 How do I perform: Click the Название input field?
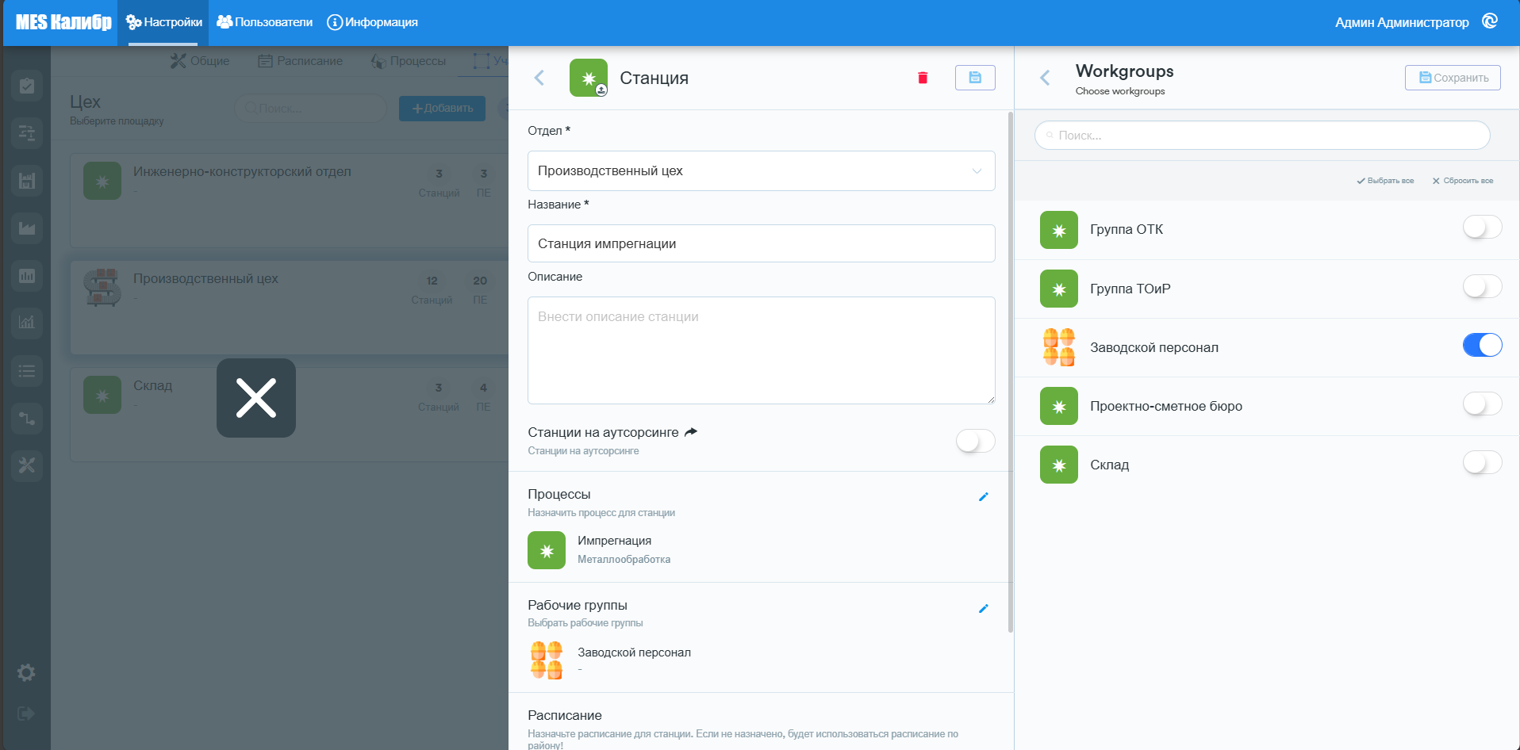point(761,243)
